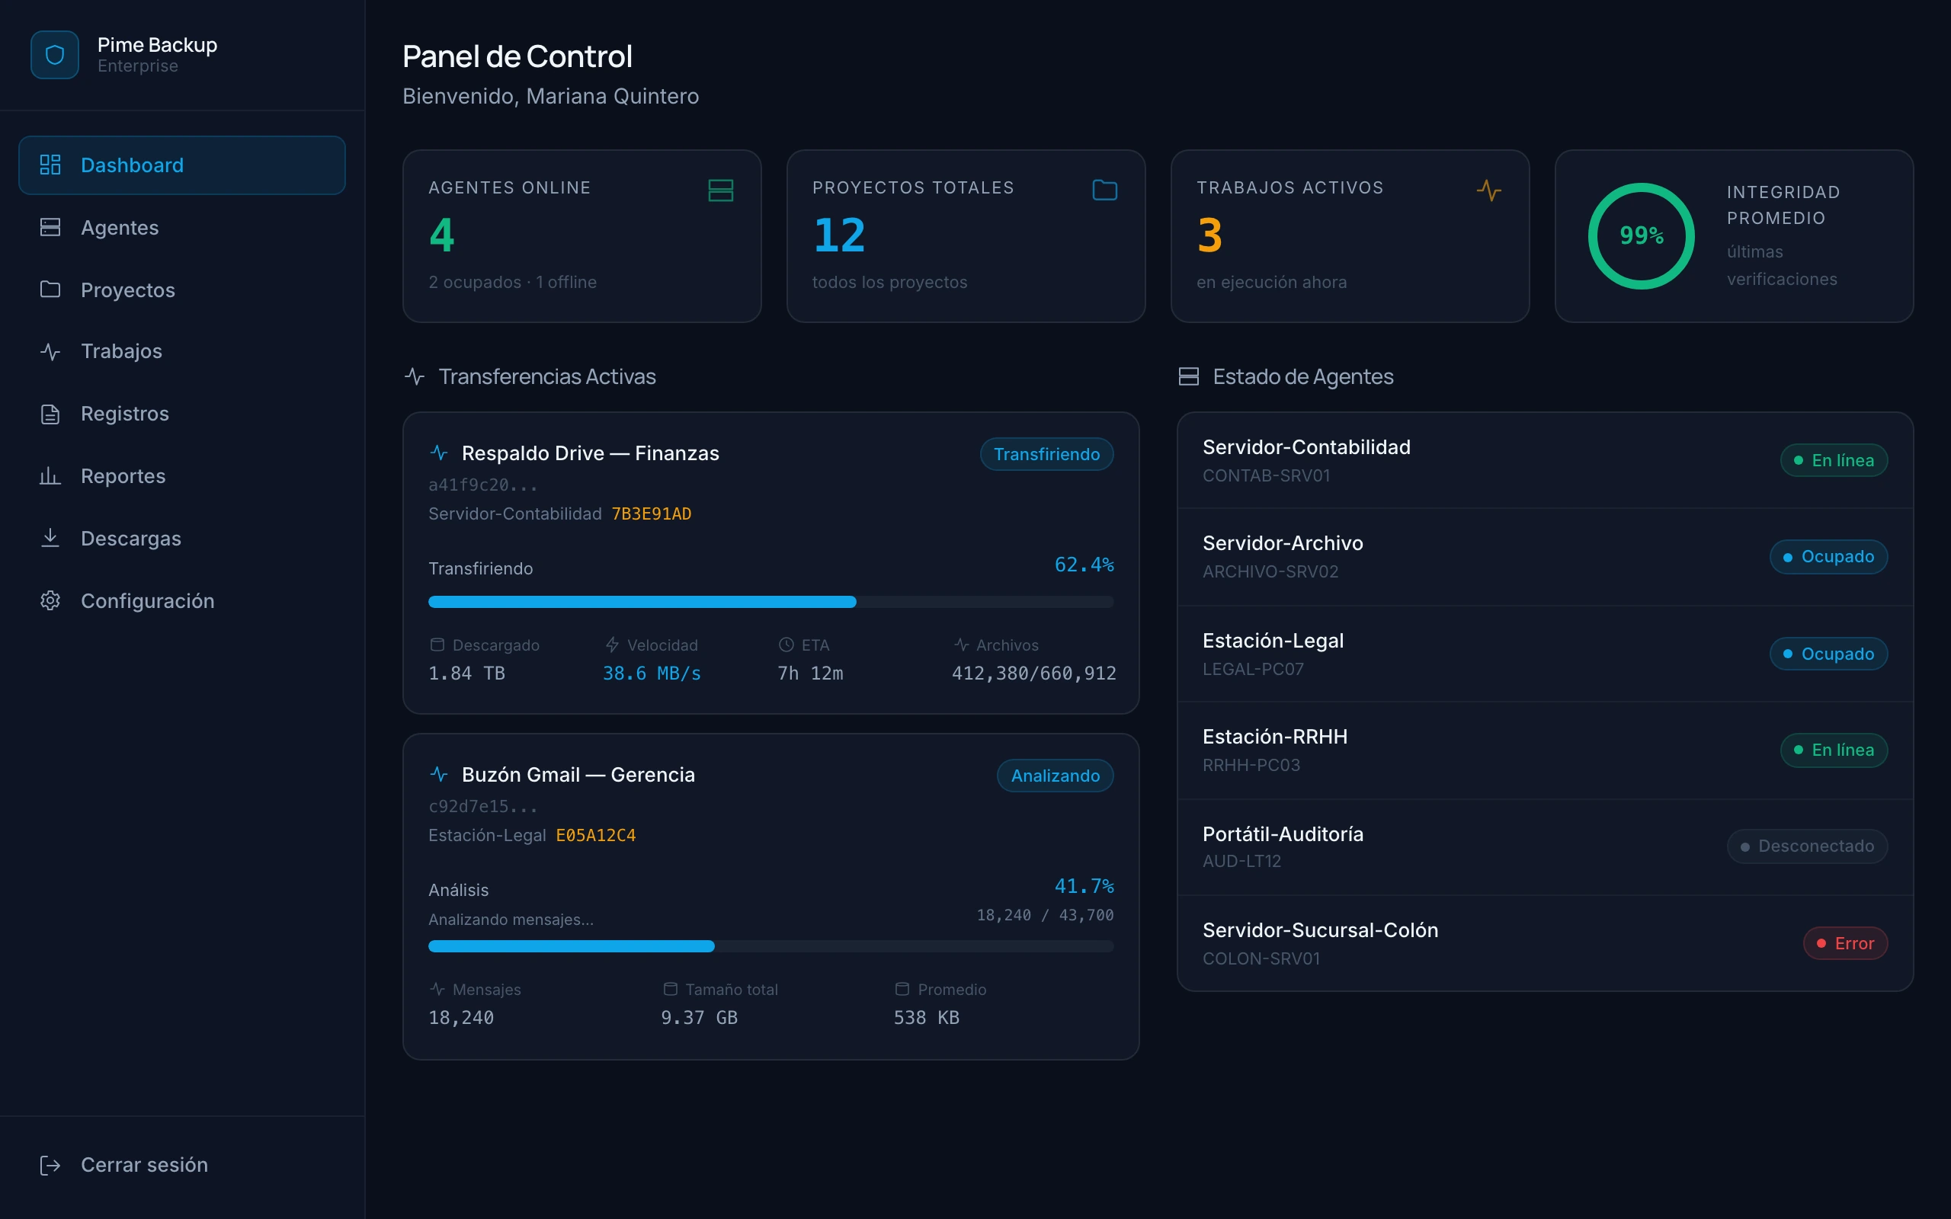Click the clock ETA icon
The height and width of the screenshot is (1219, 1951).
(786, 645)
